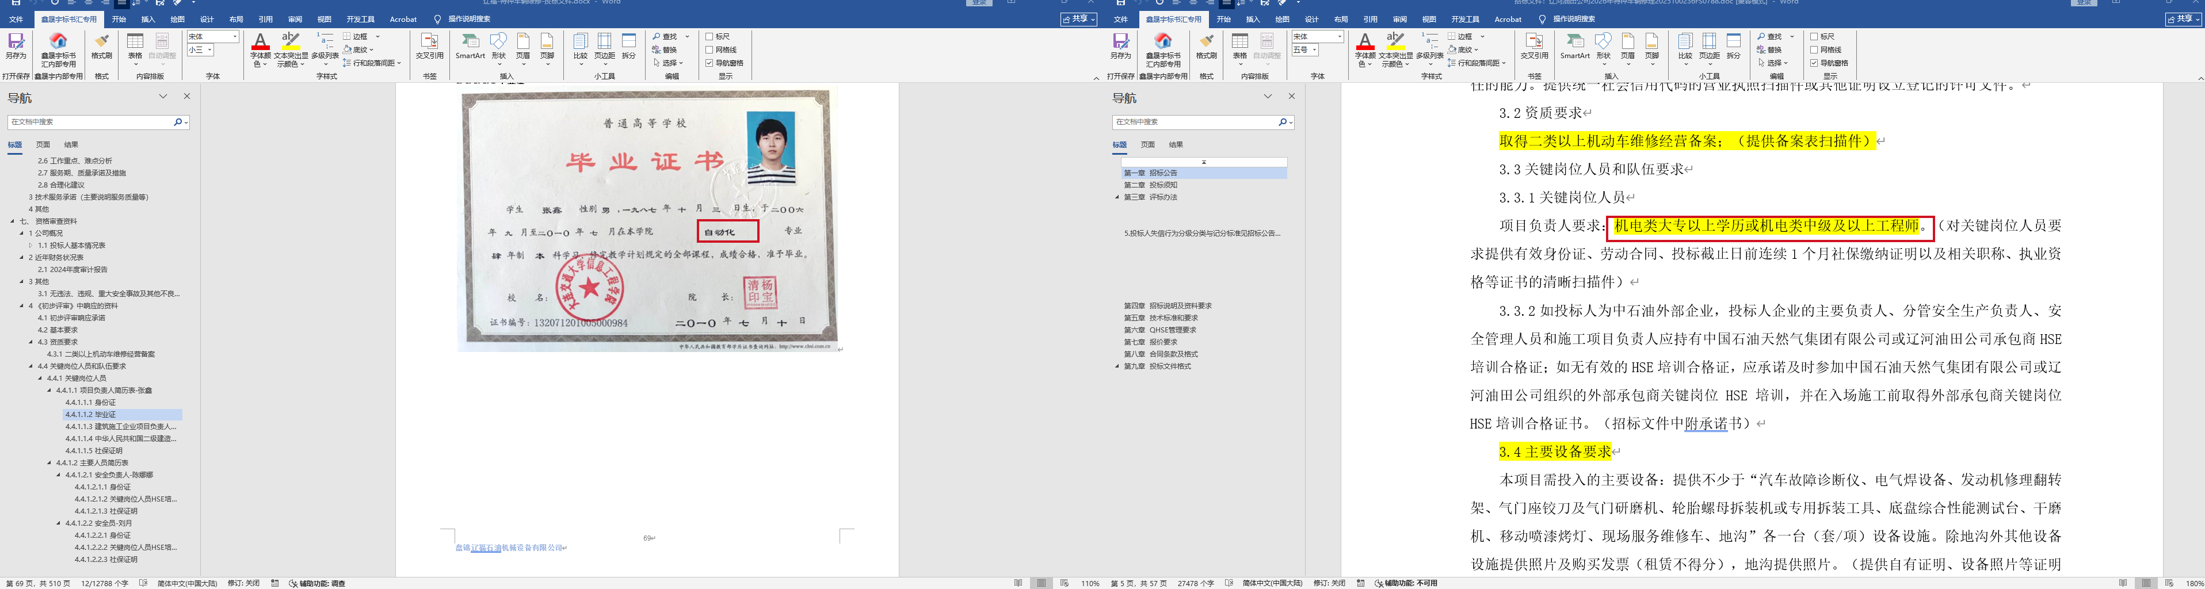Enable 标尺 ruler checkbox in left window
This screenshot has width=2205, height=589.
[709, 37]
